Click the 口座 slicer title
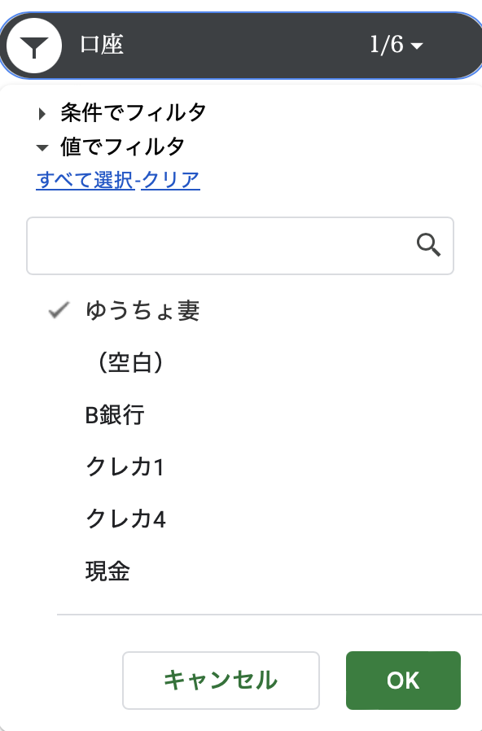This screenshot has height=731, width=482. pyautogui.click(x=102, y=45)
